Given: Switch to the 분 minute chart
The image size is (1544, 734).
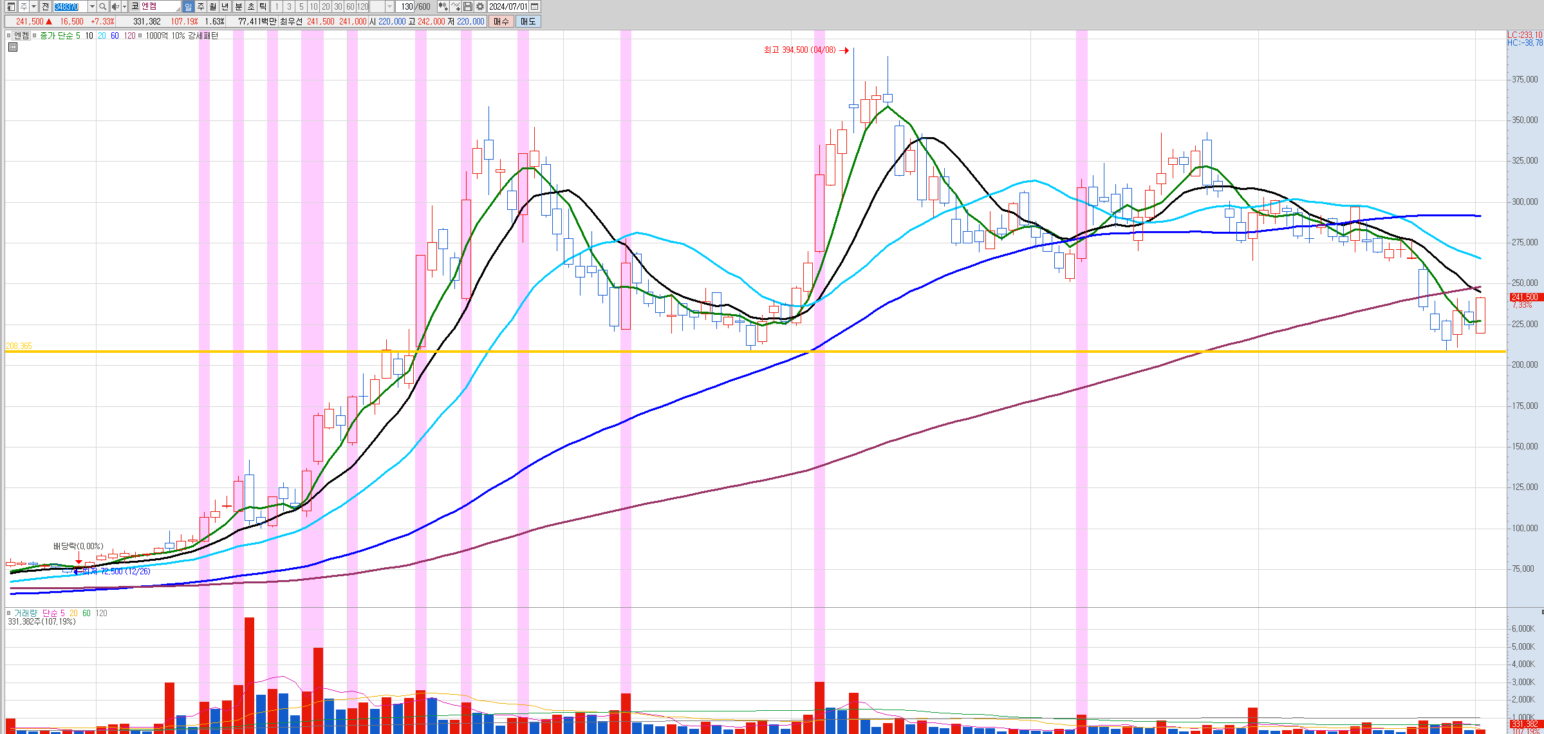Looking at the screenshot, I should (x=238, y=6).
